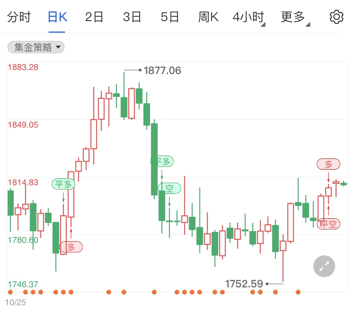The height and width of the screenshot is (313, 355).
Task: Click the green 空 signal badge mid-chart
Action: 169,188
